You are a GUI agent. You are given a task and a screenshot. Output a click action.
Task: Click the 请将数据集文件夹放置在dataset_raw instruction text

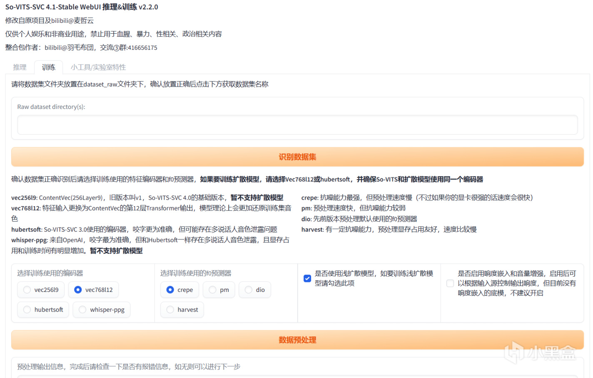point(140,84)
